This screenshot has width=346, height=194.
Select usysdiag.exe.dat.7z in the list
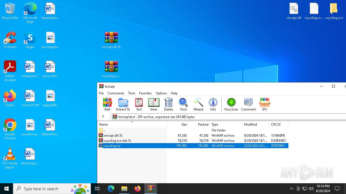(x=193, y=140)
